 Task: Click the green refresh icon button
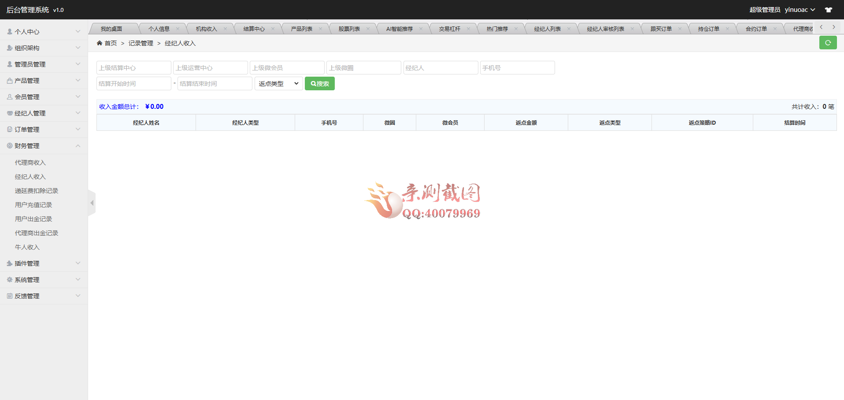tap(828, 43)
